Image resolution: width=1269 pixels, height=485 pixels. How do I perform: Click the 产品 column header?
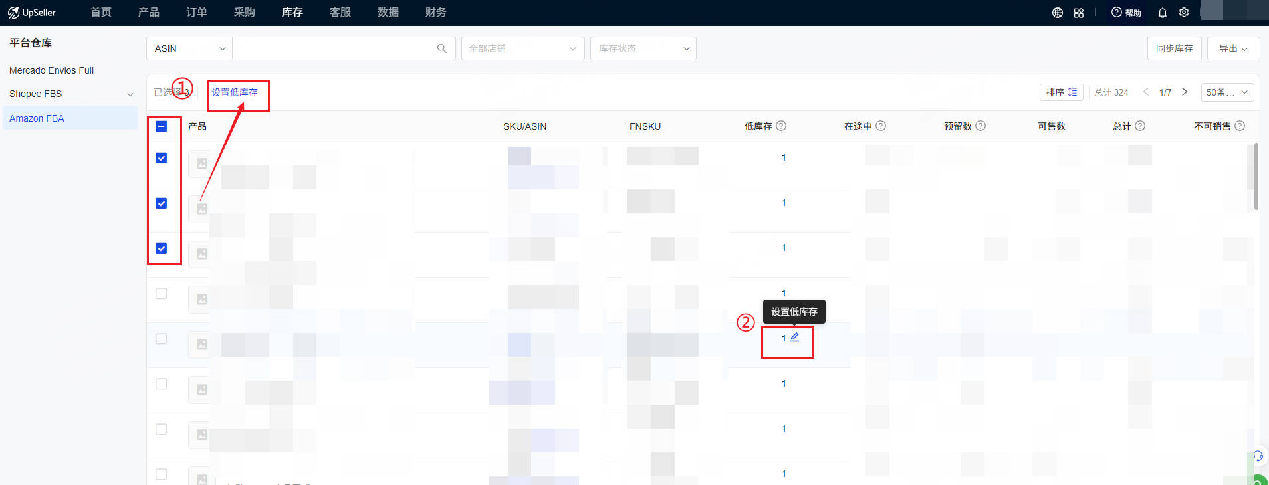(x=197, y=126)
